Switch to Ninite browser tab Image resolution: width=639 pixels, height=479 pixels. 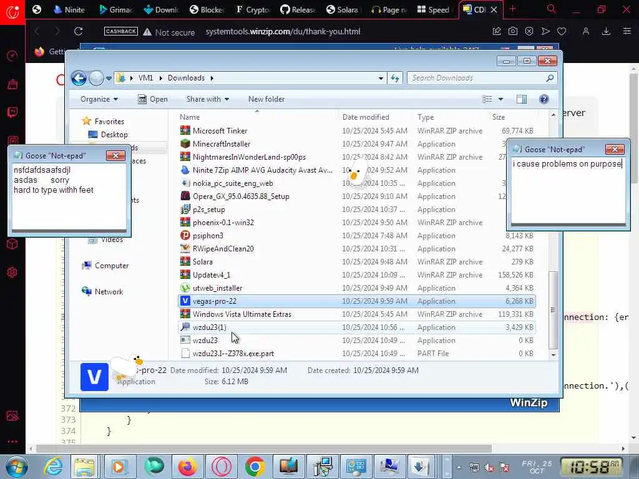(x=69, y=9)
